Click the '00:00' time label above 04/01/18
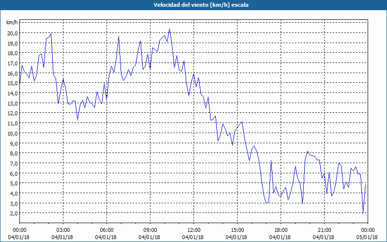 pos(19,230)
